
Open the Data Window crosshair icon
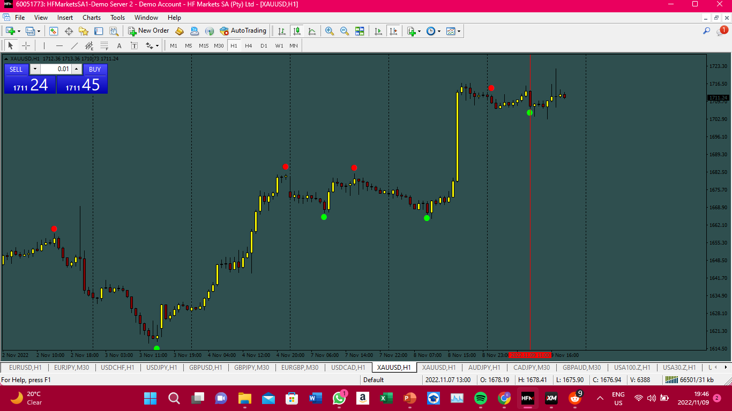pos(69,31)
